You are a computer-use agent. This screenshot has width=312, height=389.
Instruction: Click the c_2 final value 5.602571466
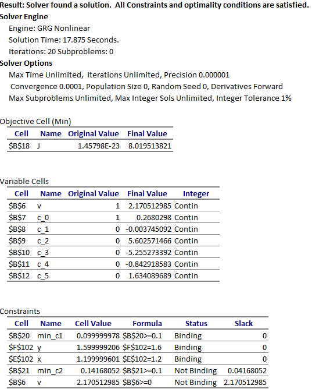[150, 241]
